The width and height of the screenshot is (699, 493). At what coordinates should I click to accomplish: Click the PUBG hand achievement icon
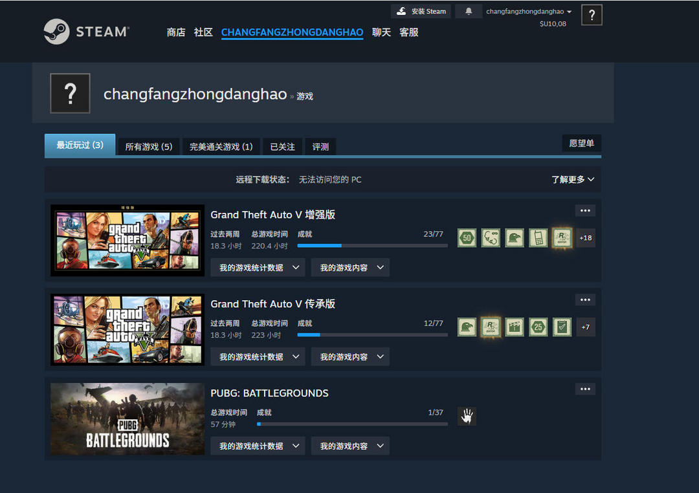click(x=467, y=417)
